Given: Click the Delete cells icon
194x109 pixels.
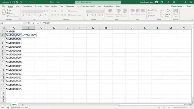Looking at the screenshot, I should click(138, 11).
